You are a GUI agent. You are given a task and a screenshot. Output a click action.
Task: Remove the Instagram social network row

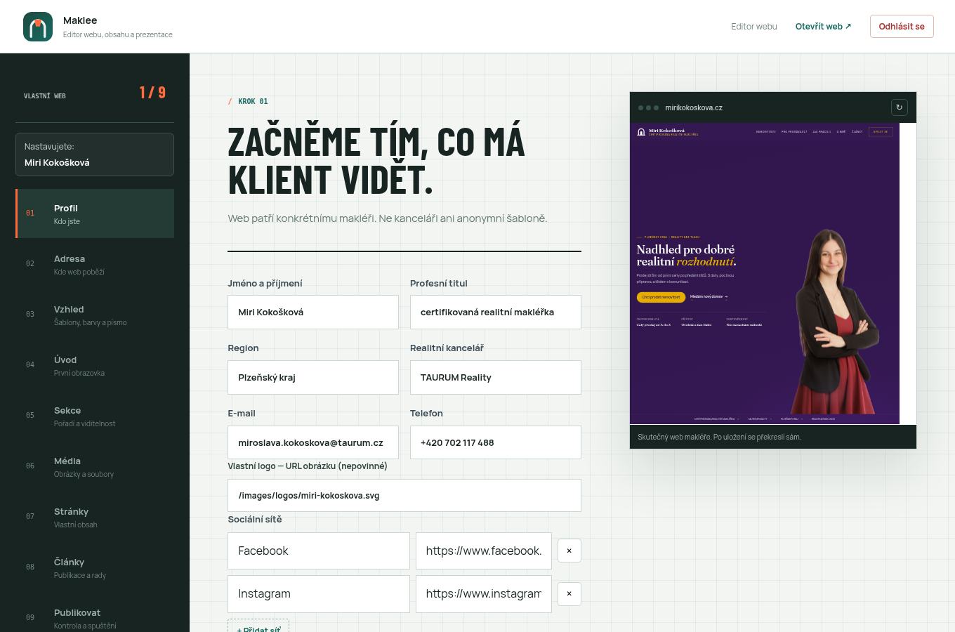[x=569, y=593]
